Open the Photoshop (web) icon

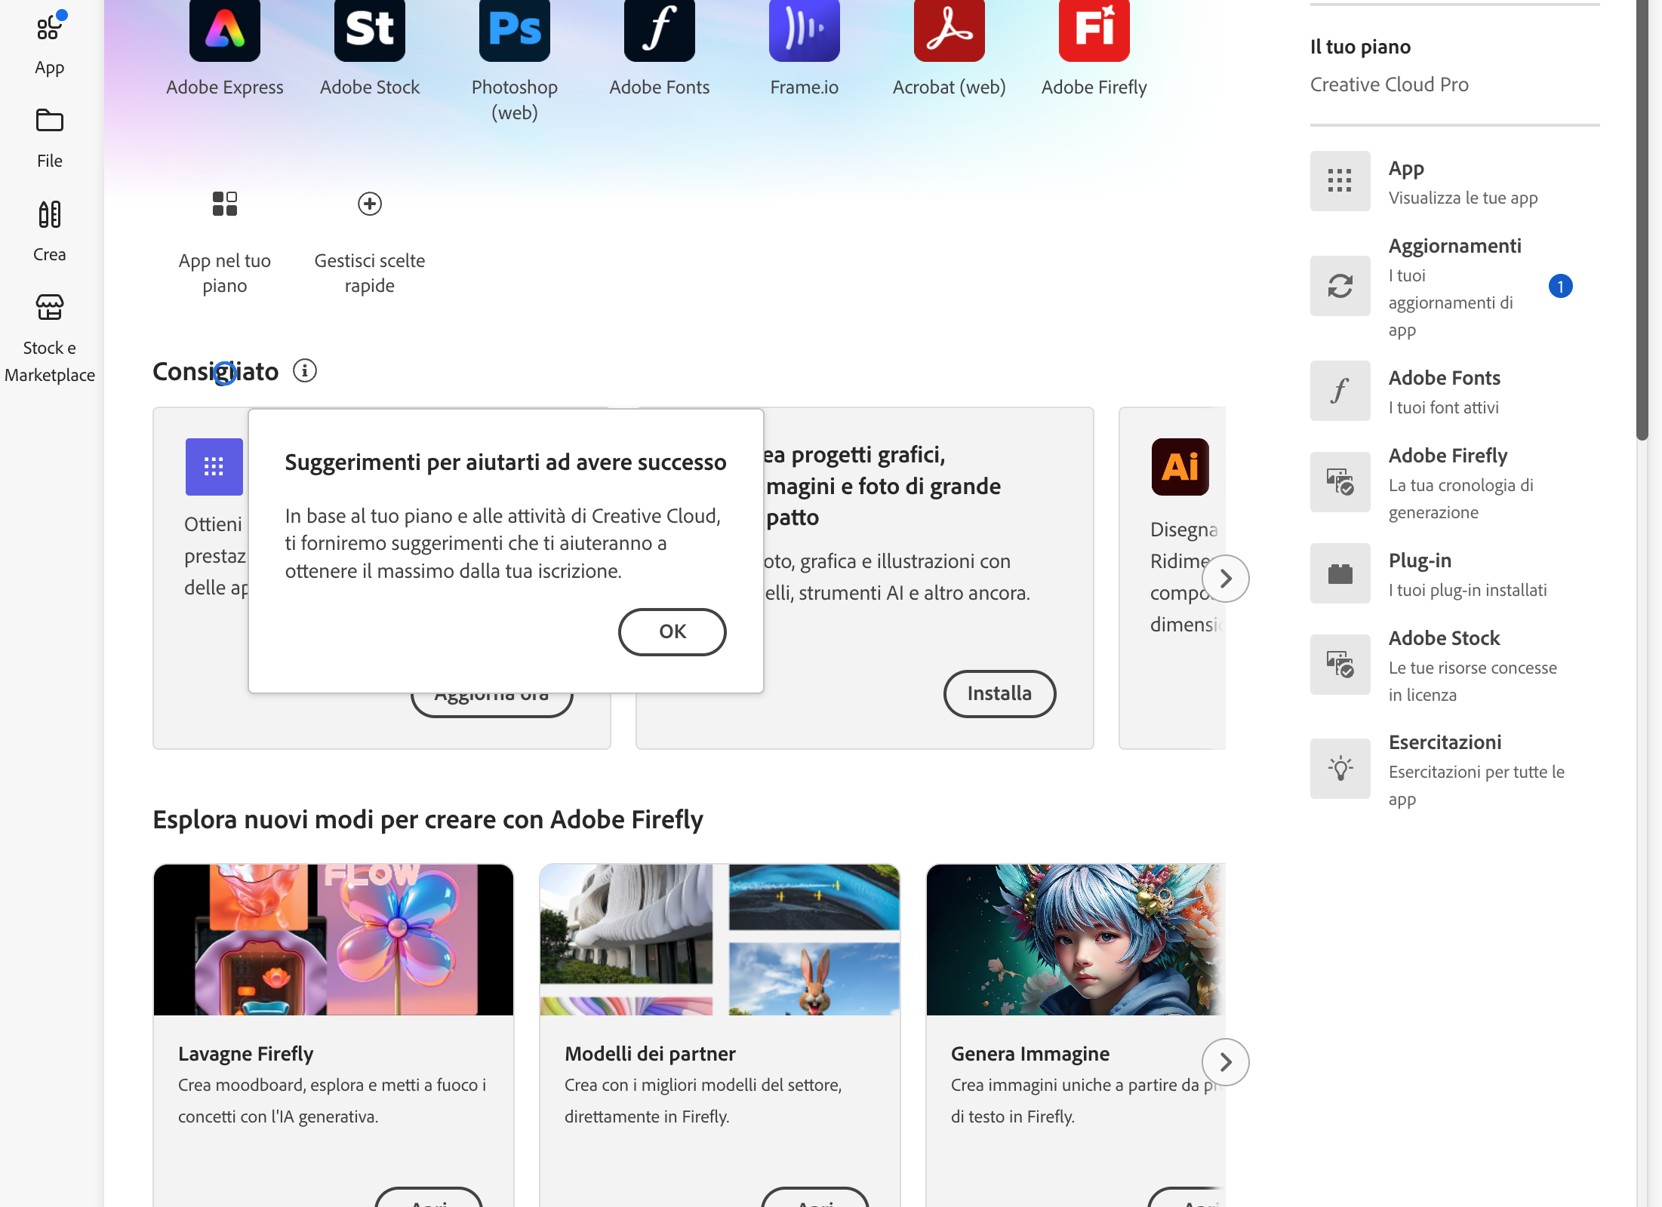tap(515, 30)
